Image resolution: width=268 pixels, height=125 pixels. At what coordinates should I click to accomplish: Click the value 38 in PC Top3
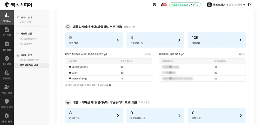click(216, 73)
